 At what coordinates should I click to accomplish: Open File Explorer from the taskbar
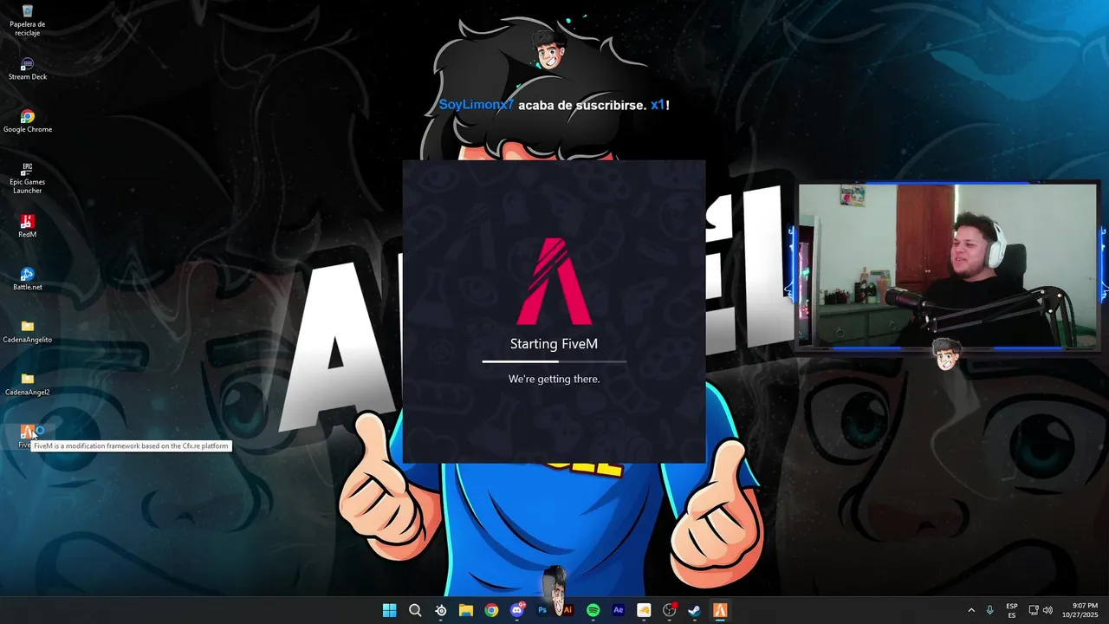pyautogui.click(x=466, y=610)
